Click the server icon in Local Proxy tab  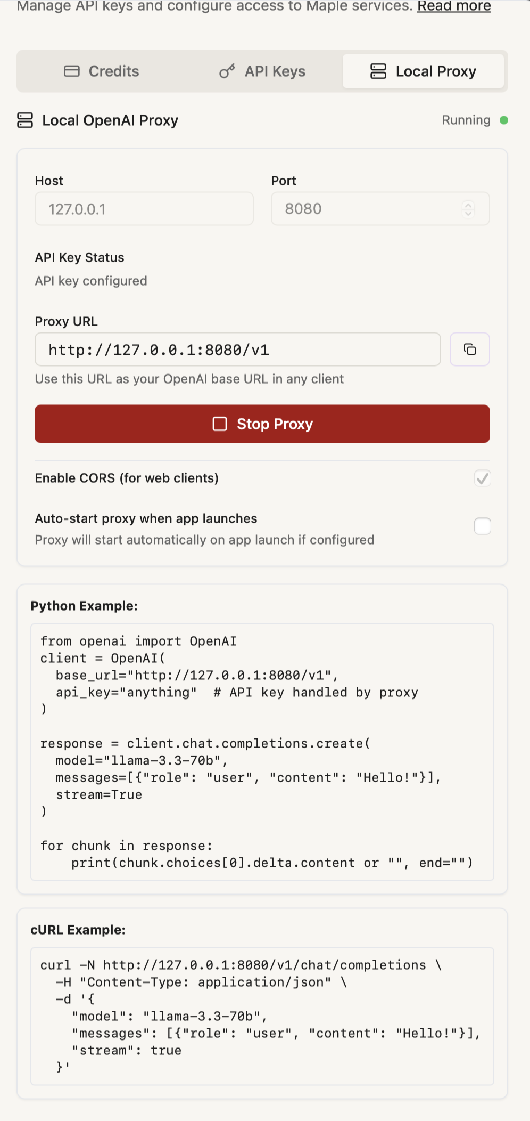tap(378, 71)
